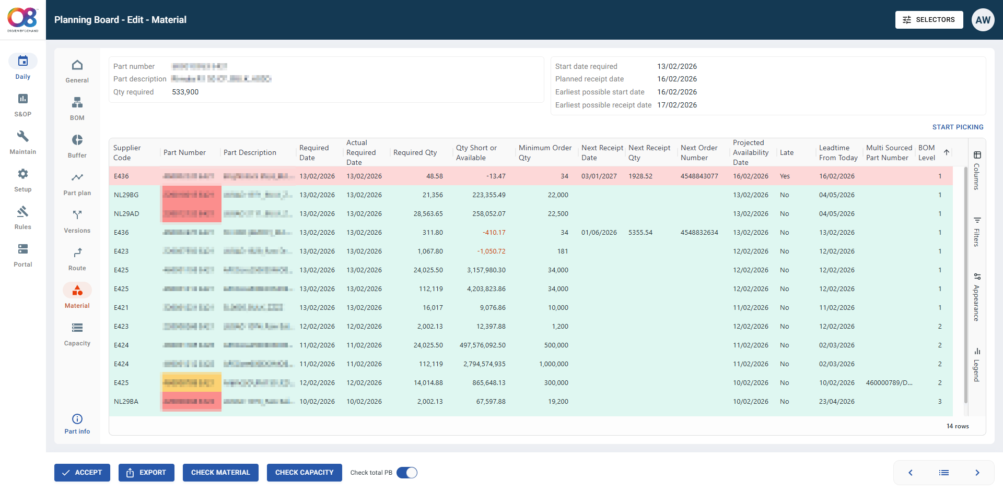Switch to the General tab
Screen dimensions: 1003x493
tap(77, 71)
